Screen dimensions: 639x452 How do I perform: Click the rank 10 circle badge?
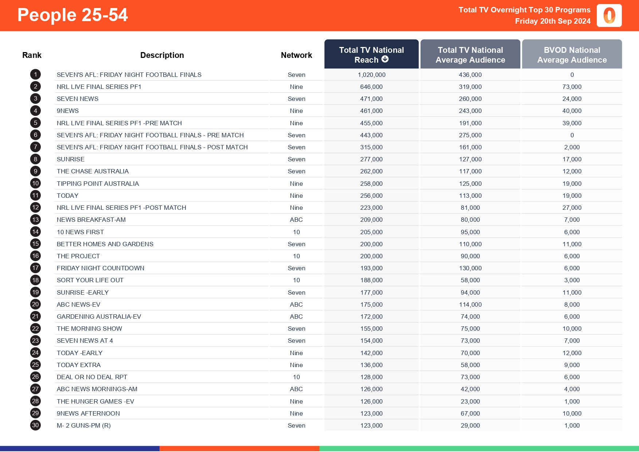pos(35,183)
